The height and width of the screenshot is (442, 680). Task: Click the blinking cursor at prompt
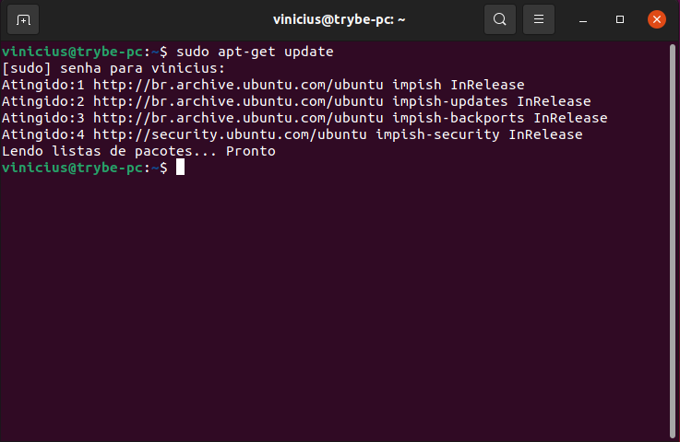180,168
